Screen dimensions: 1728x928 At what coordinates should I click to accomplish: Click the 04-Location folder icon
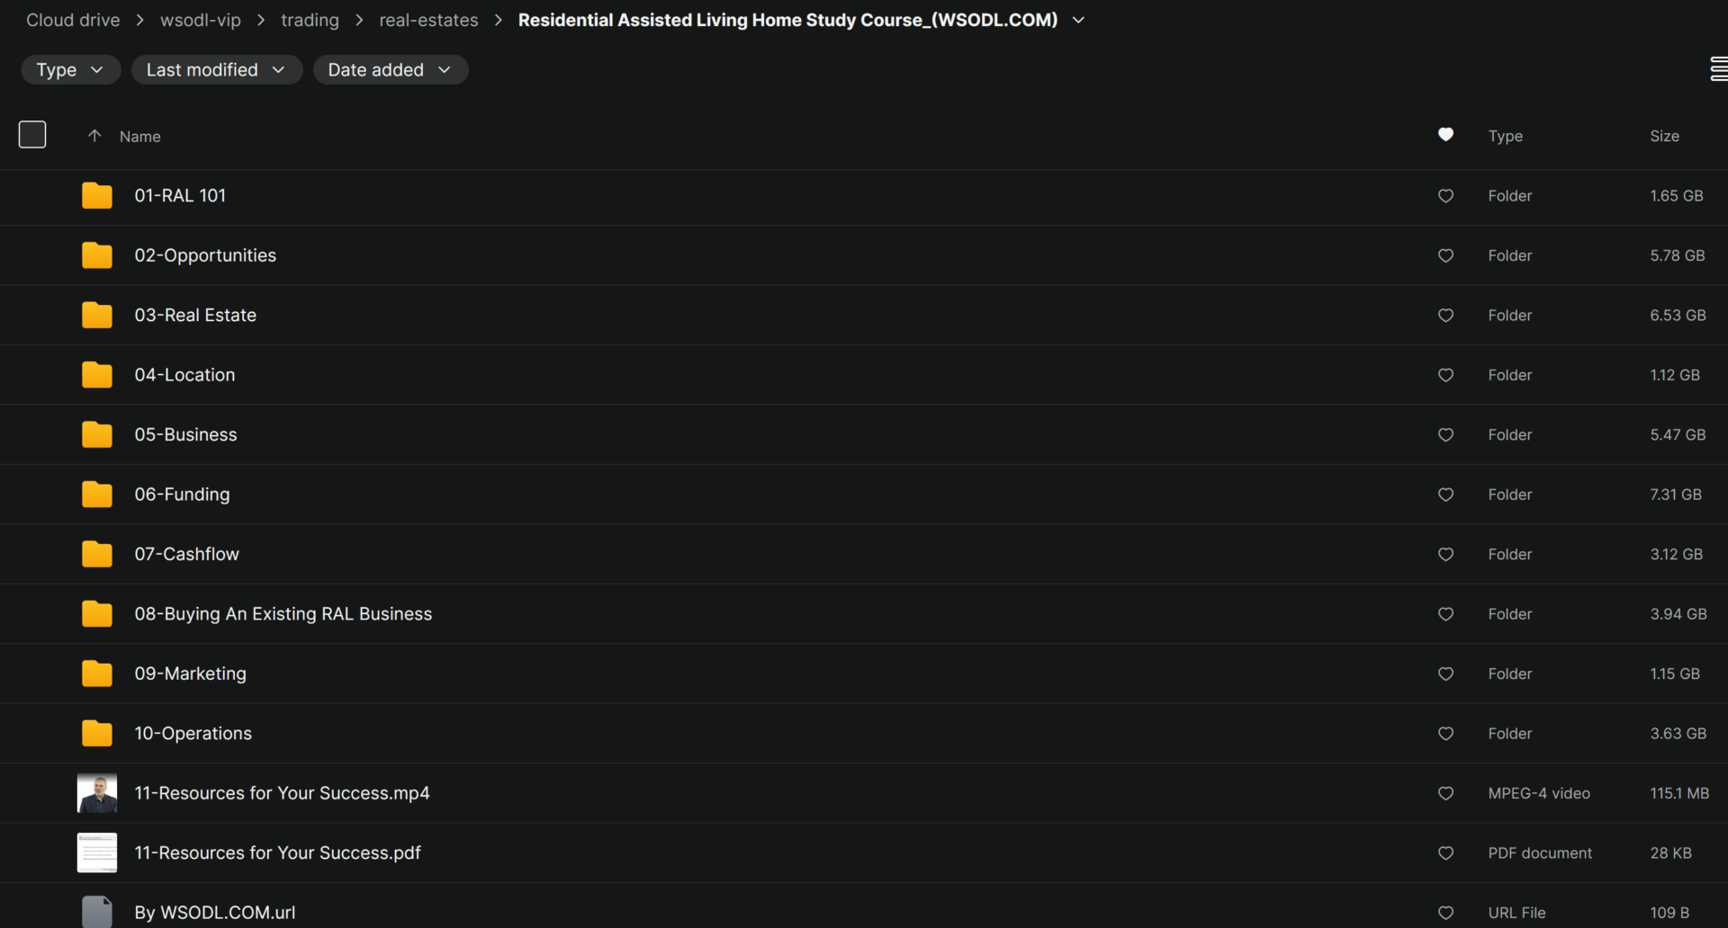click(96, 375)
